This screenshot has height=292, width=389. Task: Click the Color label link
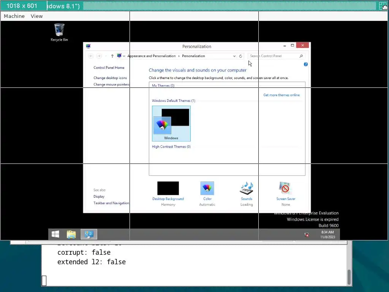(207, 199)
